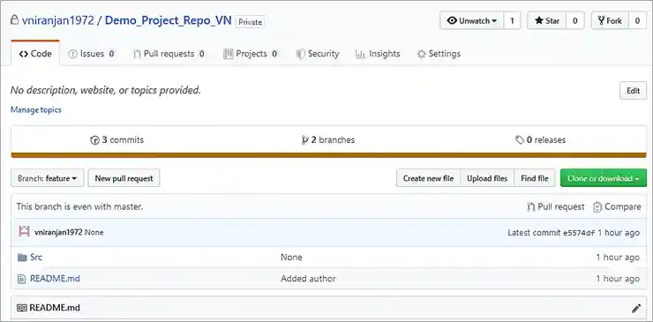Open the Security tab
This screenshot has height=322, width=653.
pyautogui.click(x=318, y=54)
